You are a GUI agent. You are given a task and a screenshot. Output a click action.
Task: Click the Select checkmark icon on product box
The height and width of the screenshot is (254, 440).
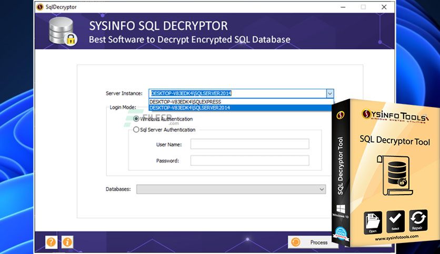(395, 221)
